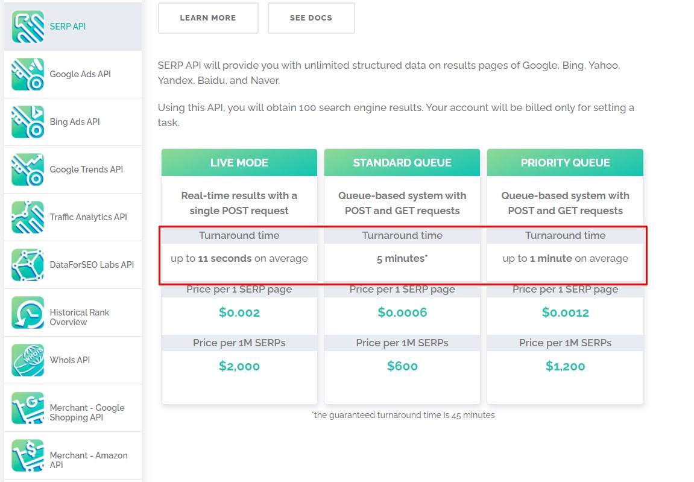Image resolution: width=694 pixels, height=482 pixels.
Task: Click the PRIORITY QUEUE header
Action: tap(565, 163)
